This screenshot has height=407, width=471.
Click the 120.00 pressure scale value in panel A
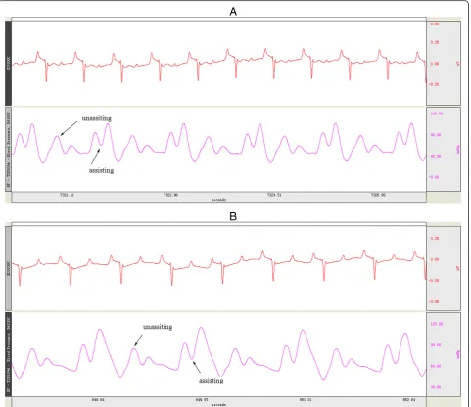(x=437, y=113)
